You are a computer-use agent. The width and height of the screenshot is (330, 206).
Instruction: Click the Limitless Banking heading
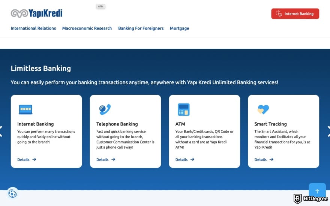point(41,68)
